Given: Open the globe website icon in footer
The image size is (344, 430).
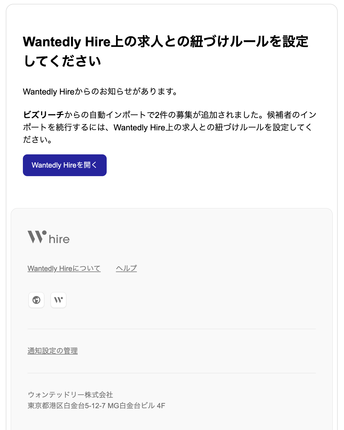Looking at the screenshot, I should [x=36, y=300].
